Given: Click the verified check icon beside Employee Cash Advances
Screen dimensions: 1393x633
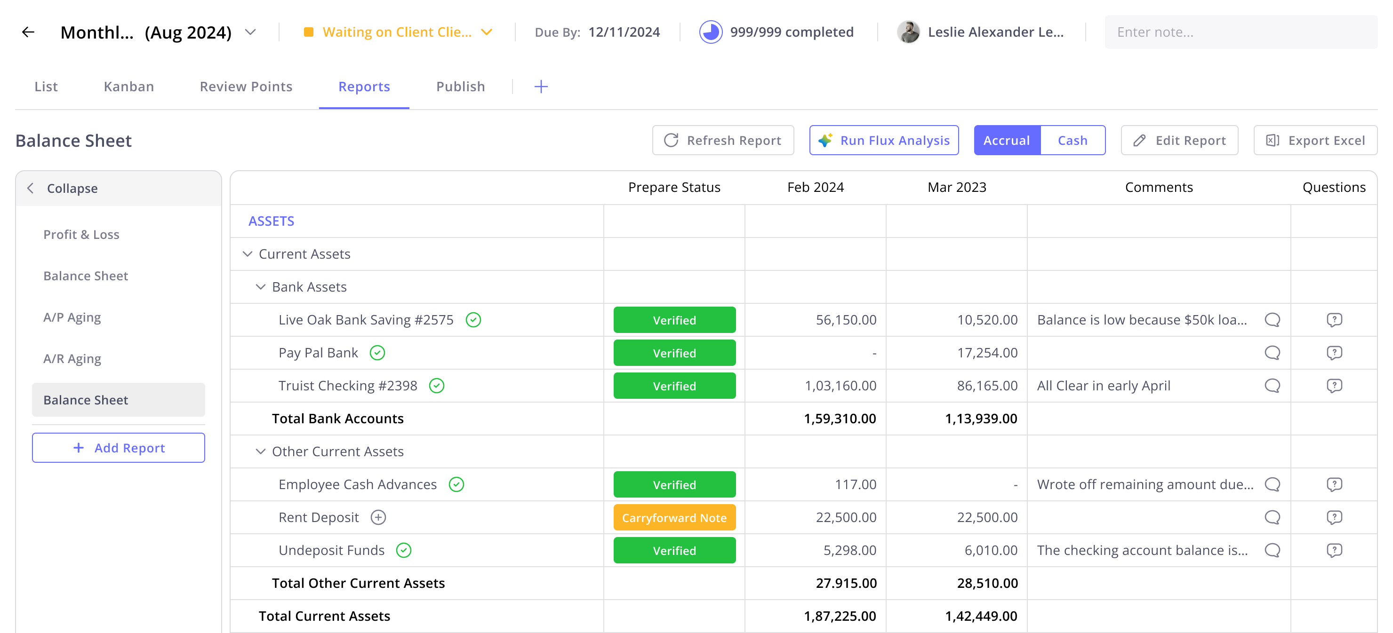Looking at the screenshot, I should 456,484.
